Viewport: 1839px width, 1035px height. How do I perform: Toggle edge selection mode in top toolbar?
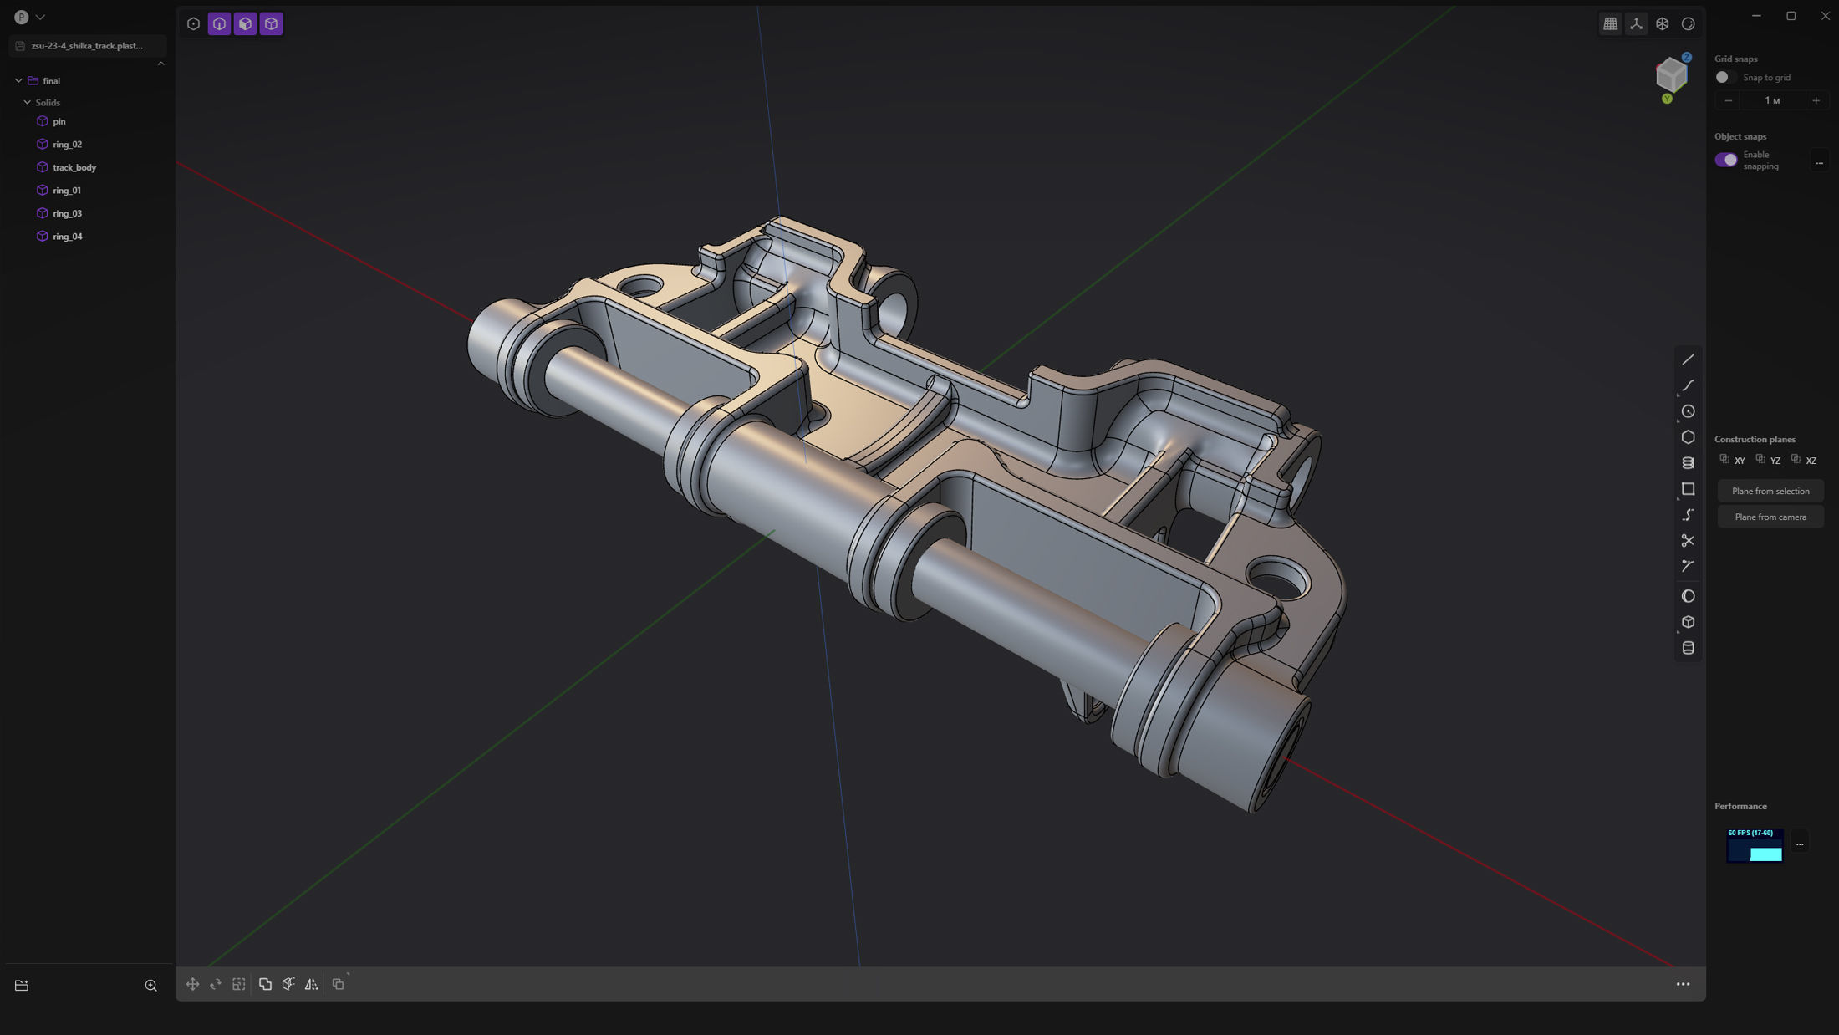219,24
